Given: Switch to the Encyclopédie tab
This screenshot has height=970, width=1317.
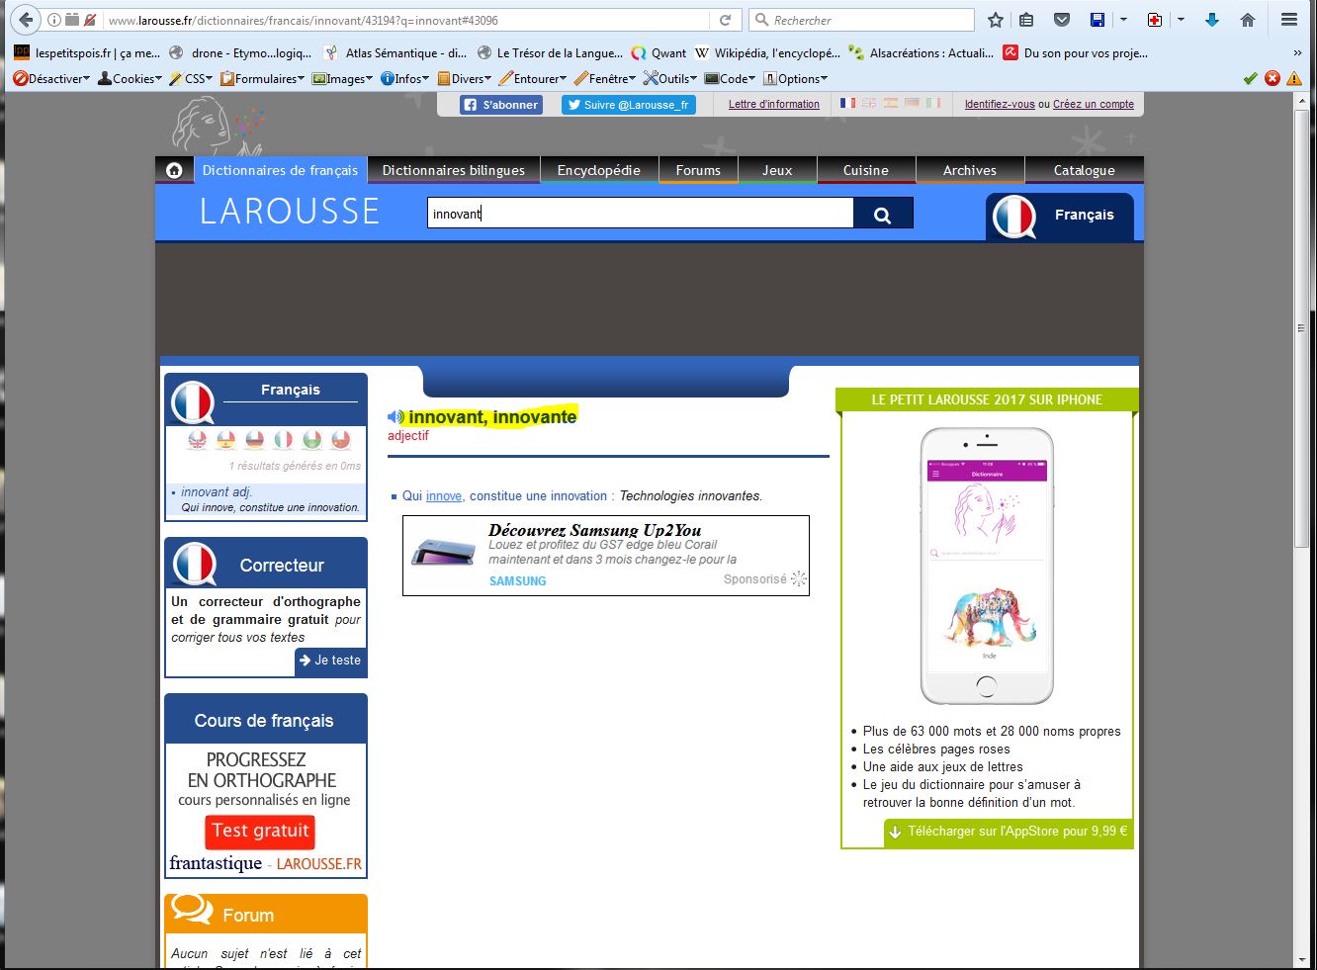Looking at the screenshot, I should [x=599, y=170].
